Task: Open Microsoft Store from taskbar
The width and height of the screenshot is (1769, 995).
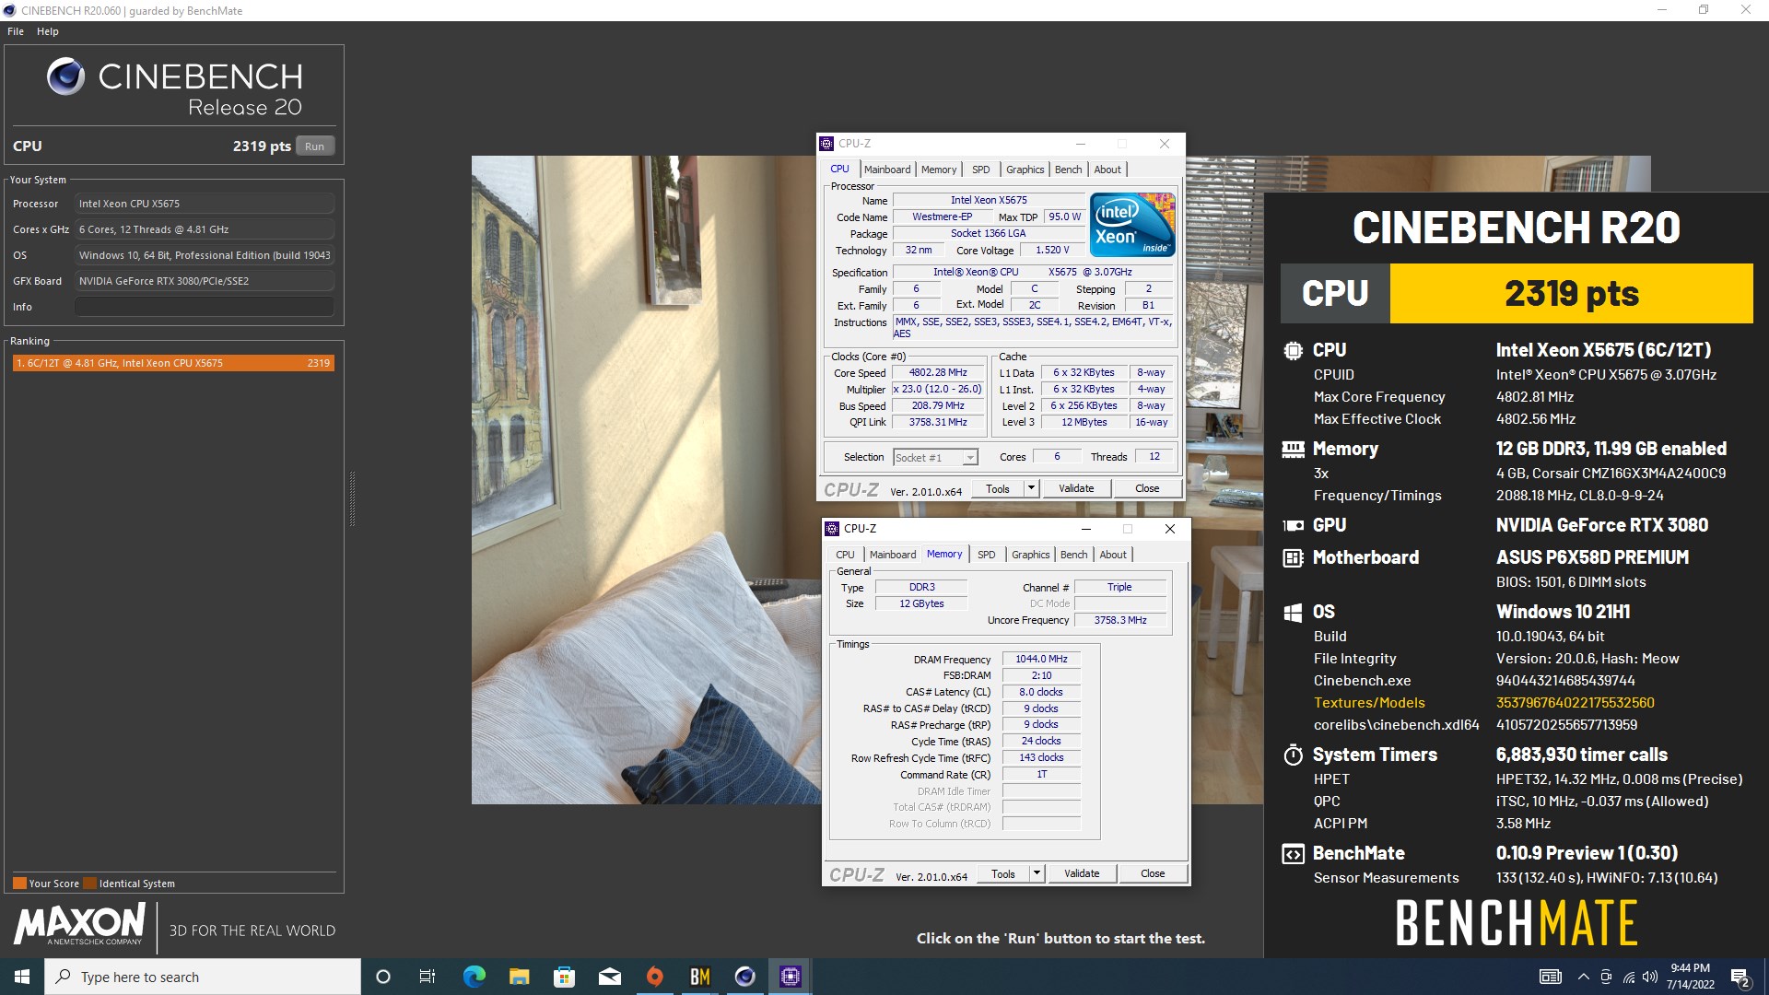Action: click(564, 977)
